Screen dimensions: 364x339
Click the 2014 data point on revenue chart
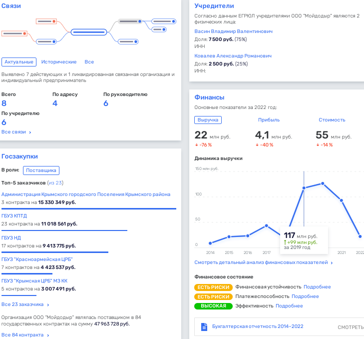coord(210,243)
